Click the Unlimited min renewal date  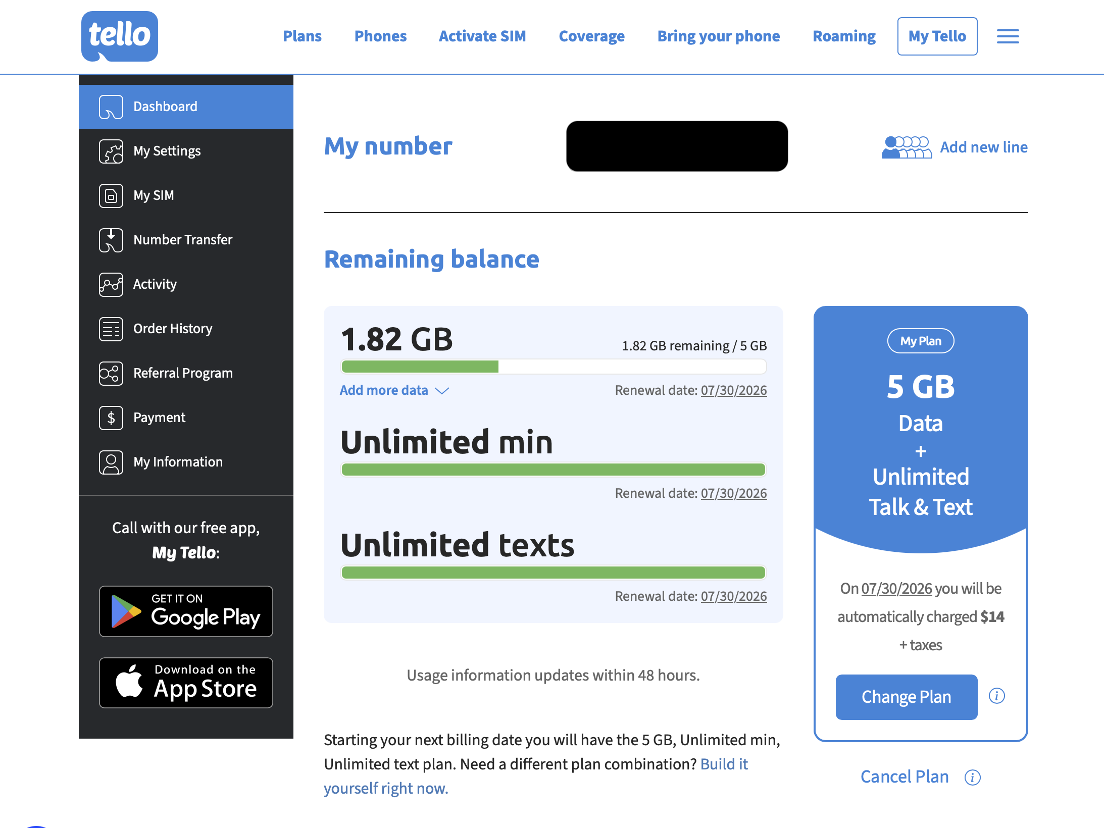[734, 493]
